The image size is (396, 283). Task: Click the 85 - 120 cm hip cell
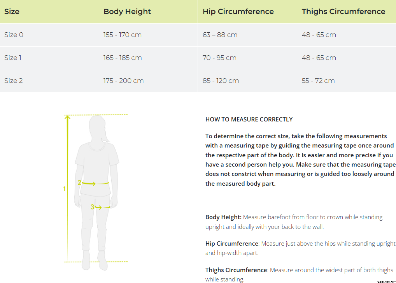click(x=221, y=81)
